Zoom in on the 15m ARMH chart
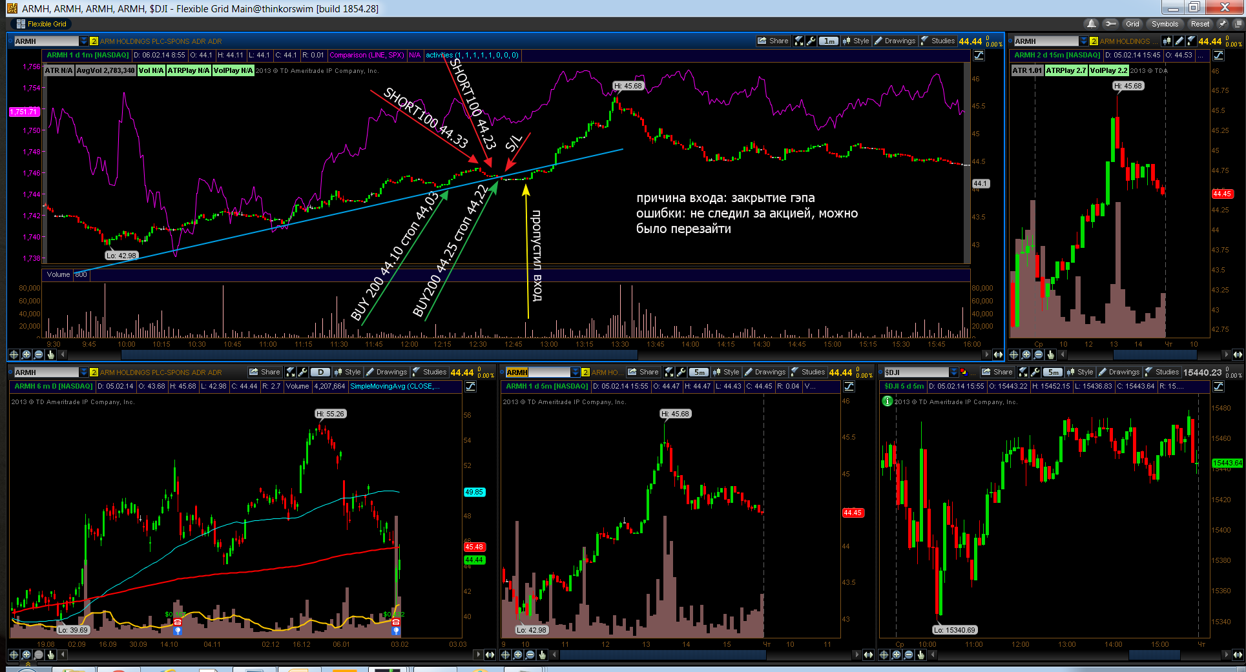 click(x=1026, y=354)
